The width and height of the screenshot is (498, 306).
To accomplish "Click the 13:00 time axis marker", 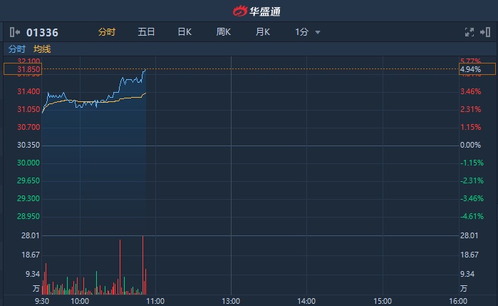I will coord(231,301).
